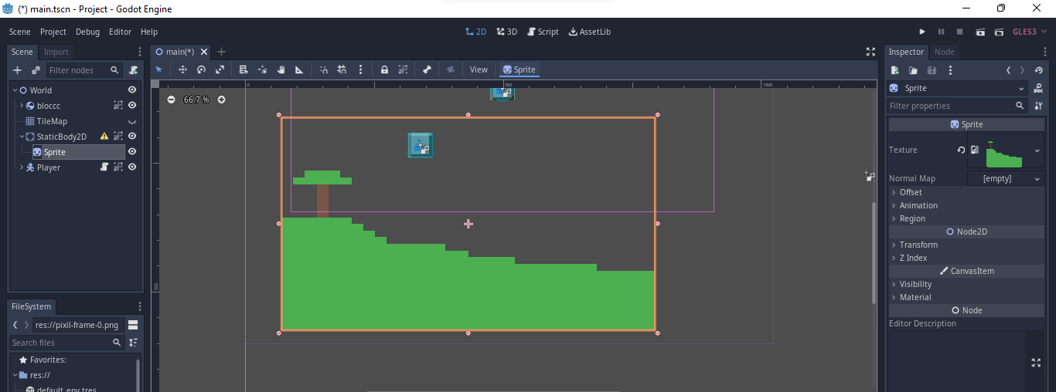Expand the bloccc tree node
This screenshot has width=1056, height=392.
(21, 106)
